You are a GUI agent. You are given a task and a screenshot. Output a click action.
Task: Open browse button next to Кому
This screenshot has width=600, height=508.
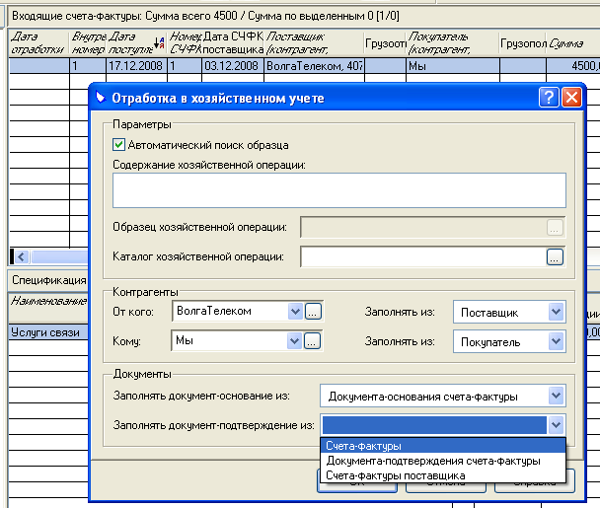[x=312, y=340]
